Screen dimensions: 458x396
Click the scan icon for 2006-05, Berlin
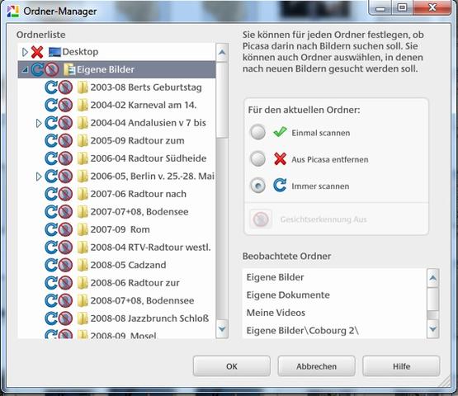(51, 177)
